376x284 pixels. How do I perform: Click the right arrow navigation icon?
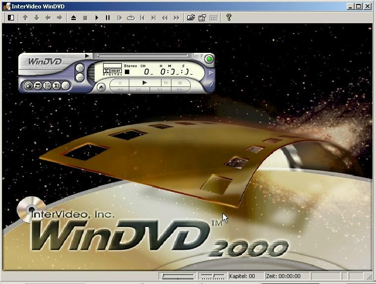(59, 17)
